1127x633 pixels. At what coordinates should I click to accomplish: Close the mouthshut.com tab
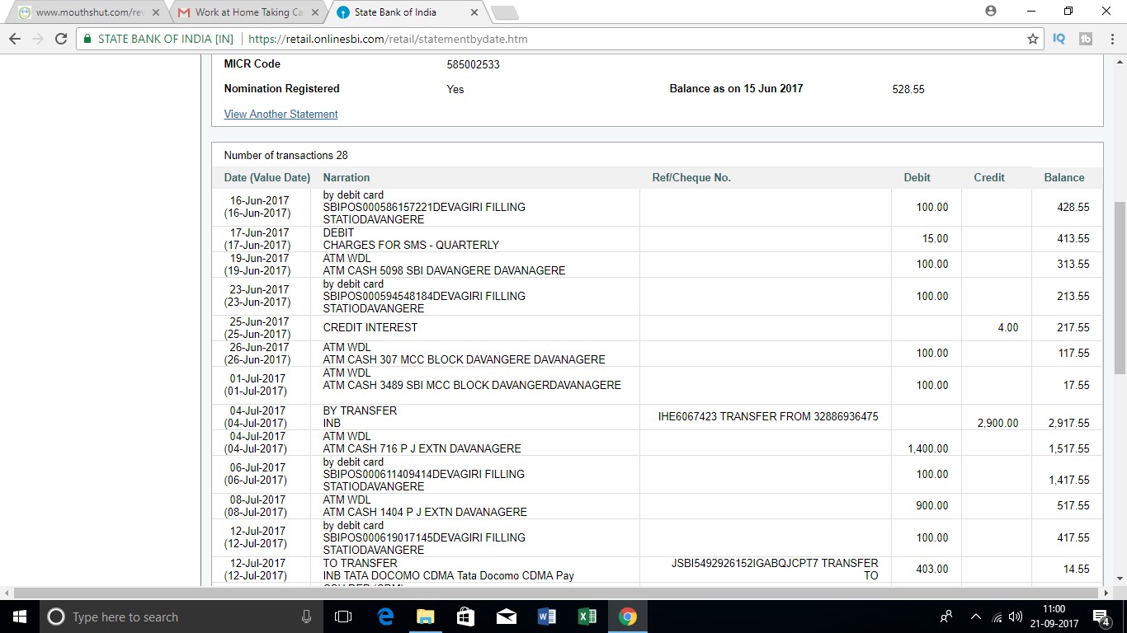coord(156,12)
